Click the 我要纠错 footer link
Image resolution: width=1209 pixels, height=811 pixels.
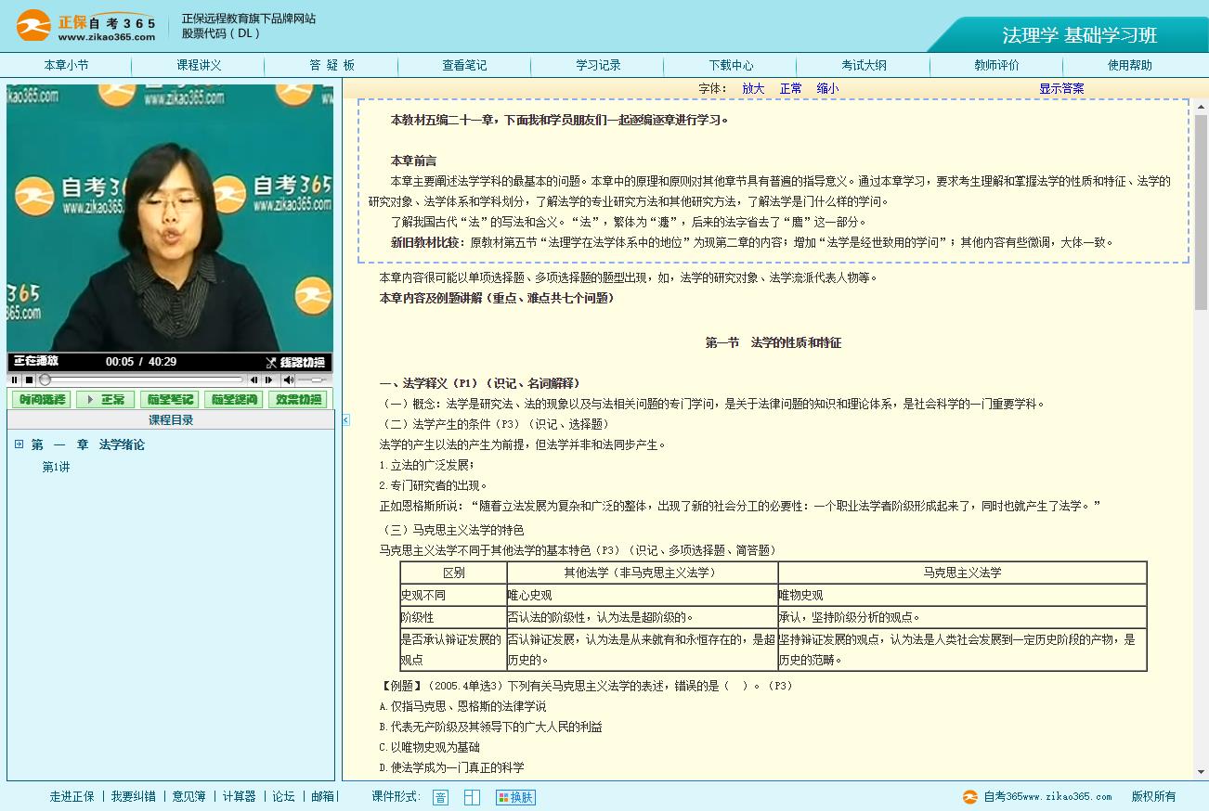134,796
